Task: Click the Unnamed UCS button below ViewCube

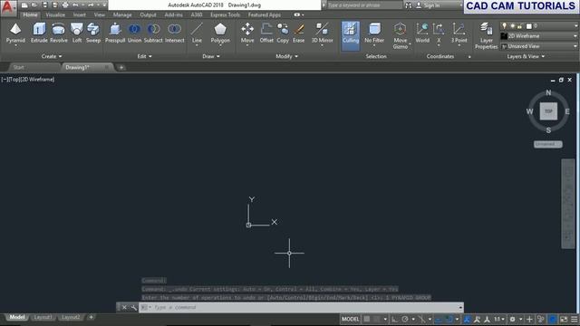Action: point(547,144)
